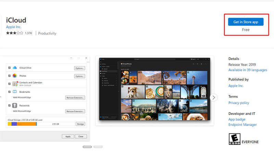The width and height of the screenshot is (274, 154).
Task: Click the Get in Store app button
Action: pyautogui.click(x=246, y=22)
